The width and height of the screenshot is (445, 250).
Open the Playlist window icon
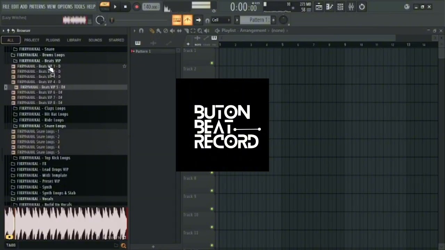[x=318, y=7]
